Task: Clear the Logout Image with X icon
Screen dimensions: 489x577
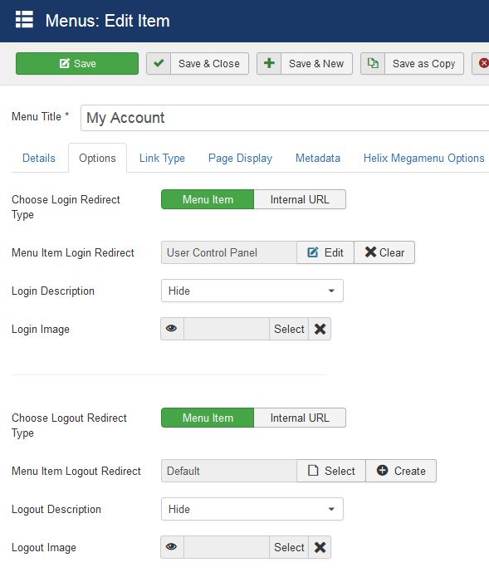Action: pos(320,547)
